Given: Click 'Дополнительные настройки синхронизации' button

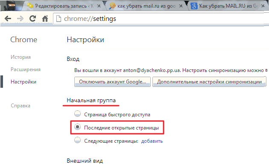Looking at the screenshot, I should point(209,82).
